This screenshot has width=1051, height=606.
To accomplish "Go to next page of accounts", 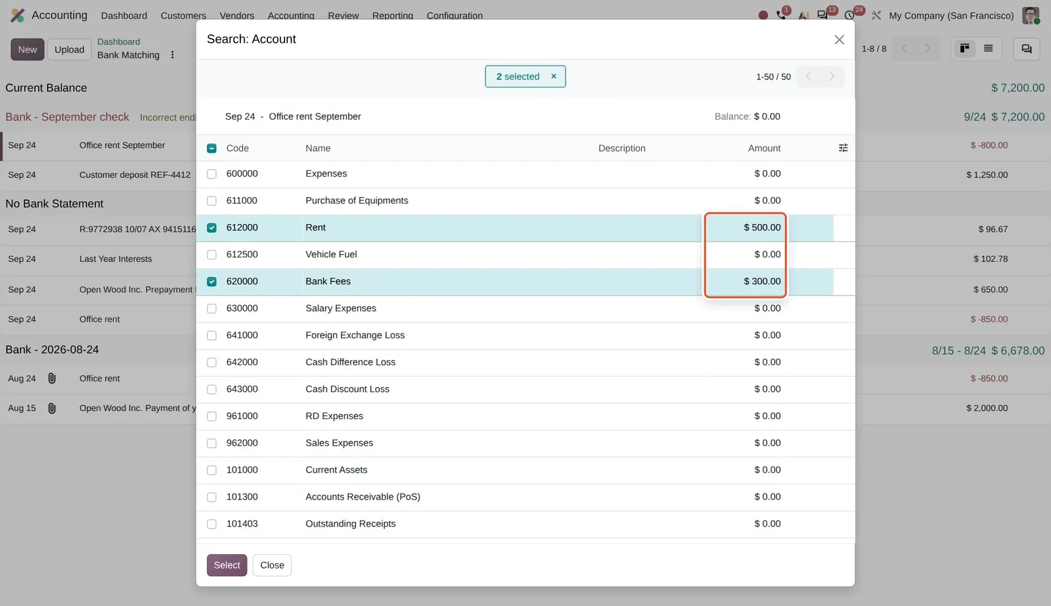I will coord(832,77).
